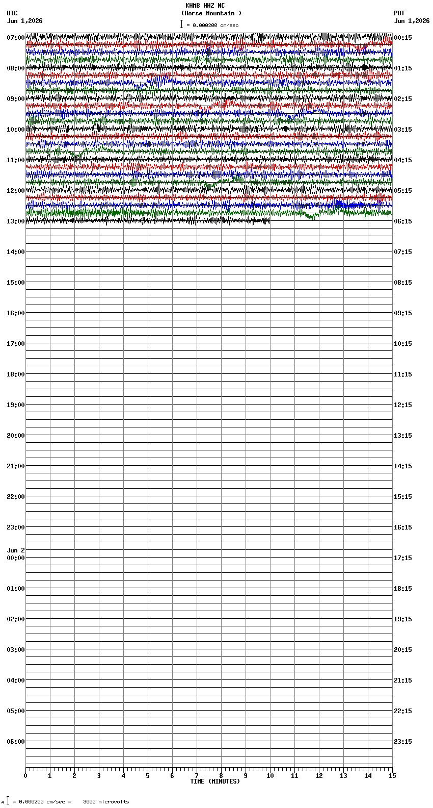Click the 16:00 UTC time label

16,313
